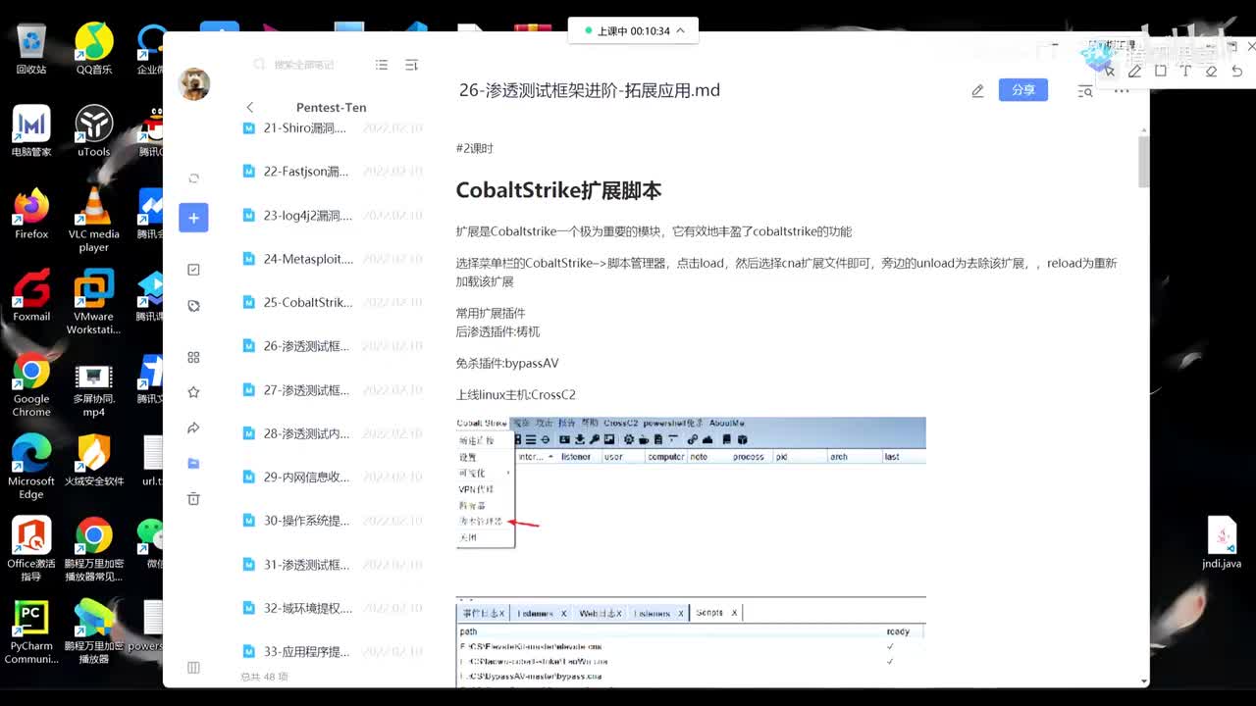Viewport: 1256px width, 706px height.
Task: Open note 27-渗透测试框
Action: [331, 390]
